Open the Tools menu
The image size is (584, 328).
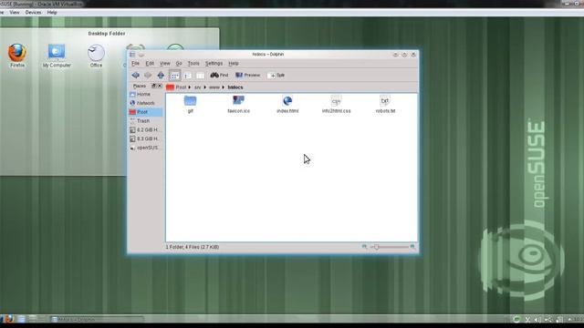click(193, 64)
